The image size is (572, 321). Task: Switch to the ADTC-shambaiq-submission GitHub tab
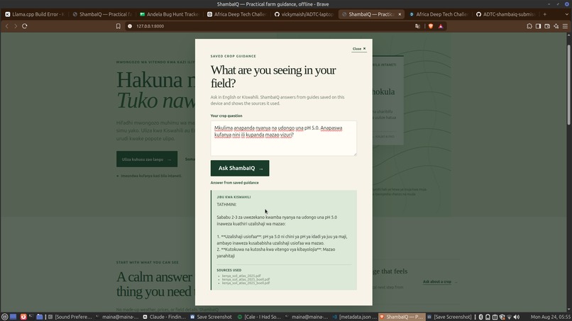point(505,14)
